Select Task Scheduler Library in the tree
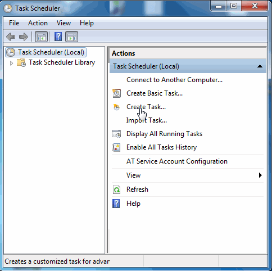 (62, 62)
